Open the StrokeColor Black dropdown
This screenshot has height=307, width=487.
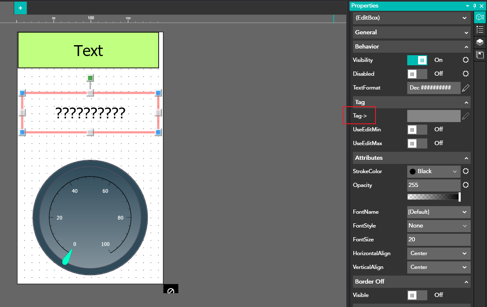click(x=434, y=171)
